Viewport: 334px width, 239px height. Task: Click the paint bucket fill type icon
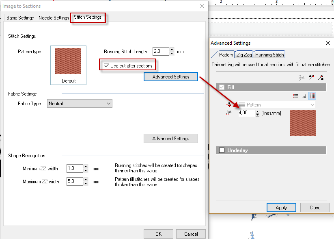pos(229,104)
